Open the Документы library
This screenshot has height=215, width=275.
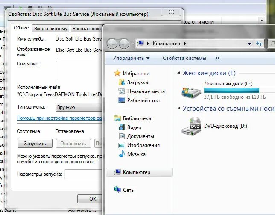click(140, 136)
